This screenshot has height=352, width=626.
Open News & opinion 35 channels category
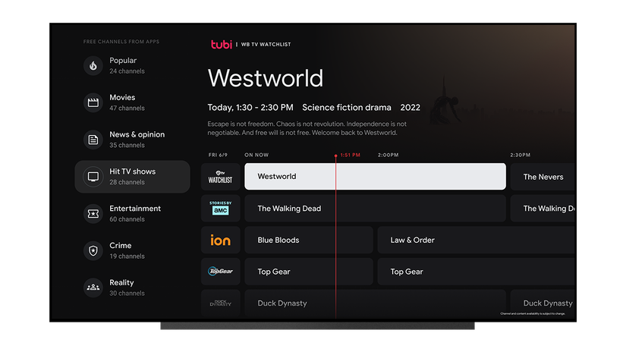(132, 140)
